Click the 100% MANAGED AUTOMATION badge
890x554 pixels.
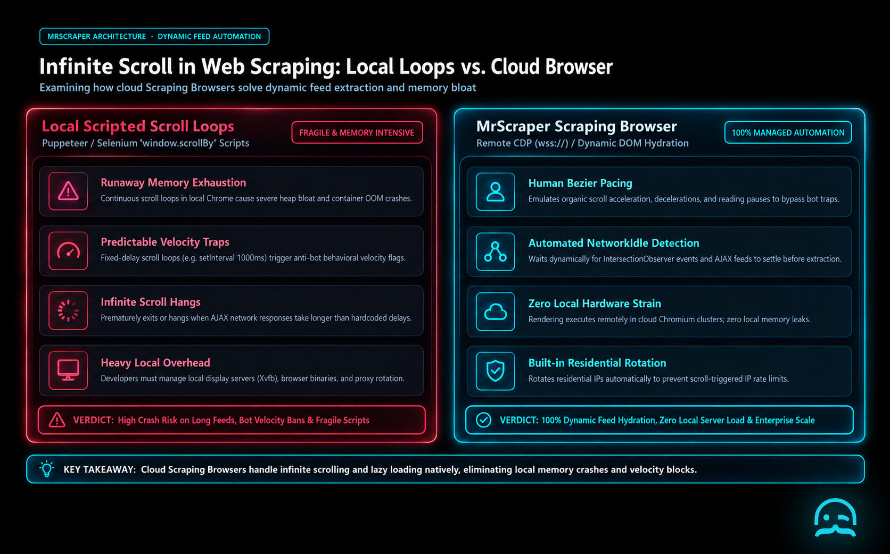[x=788, y=132]
